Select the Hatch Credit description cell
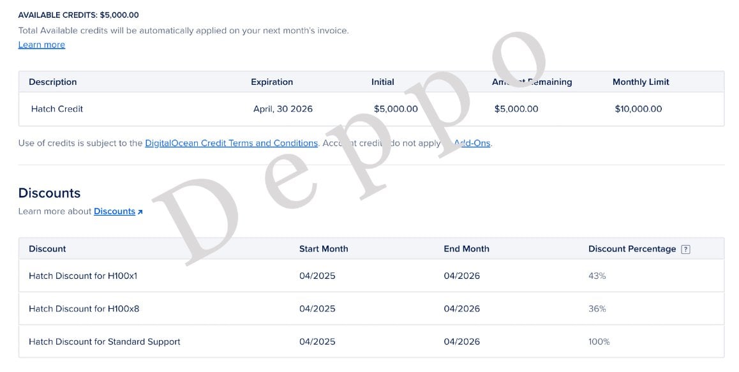The height and width of the screenshot is (372, 739). (x=57, y=109)
